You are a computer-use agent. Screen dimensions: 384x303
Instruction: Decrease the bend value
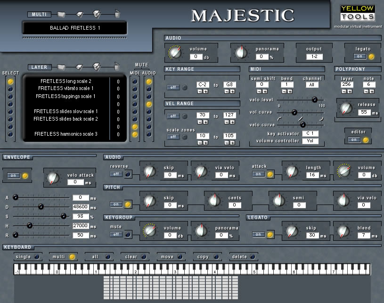(284, 91)
